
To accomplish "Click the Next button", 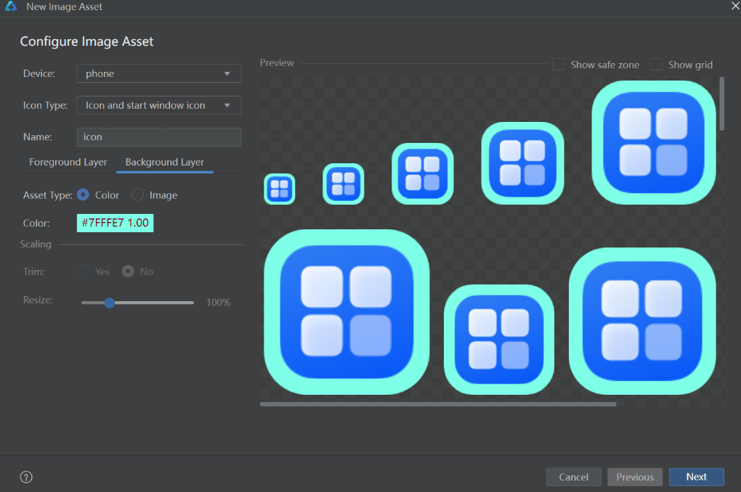I will pos(696,477).
